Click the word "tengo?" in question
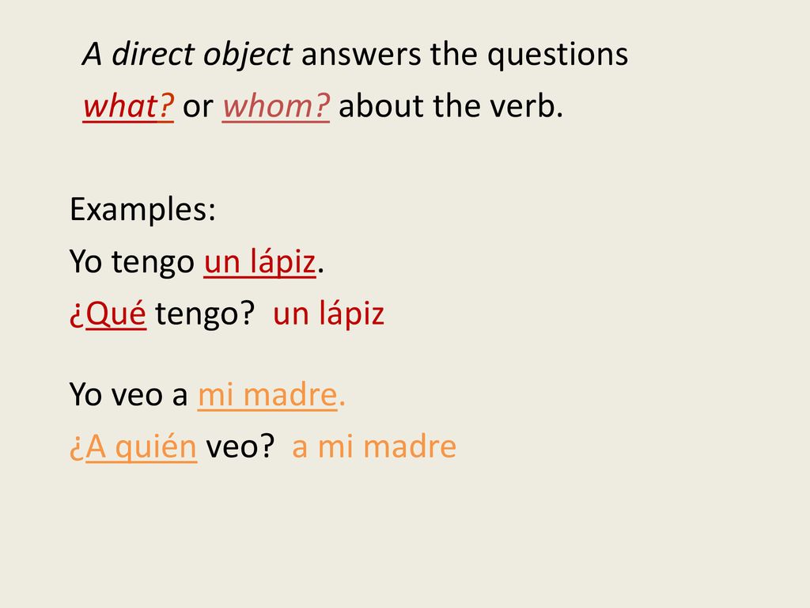The width and height of the screenshot is (810, 608). pyautogui.click(x=205, y=314)
